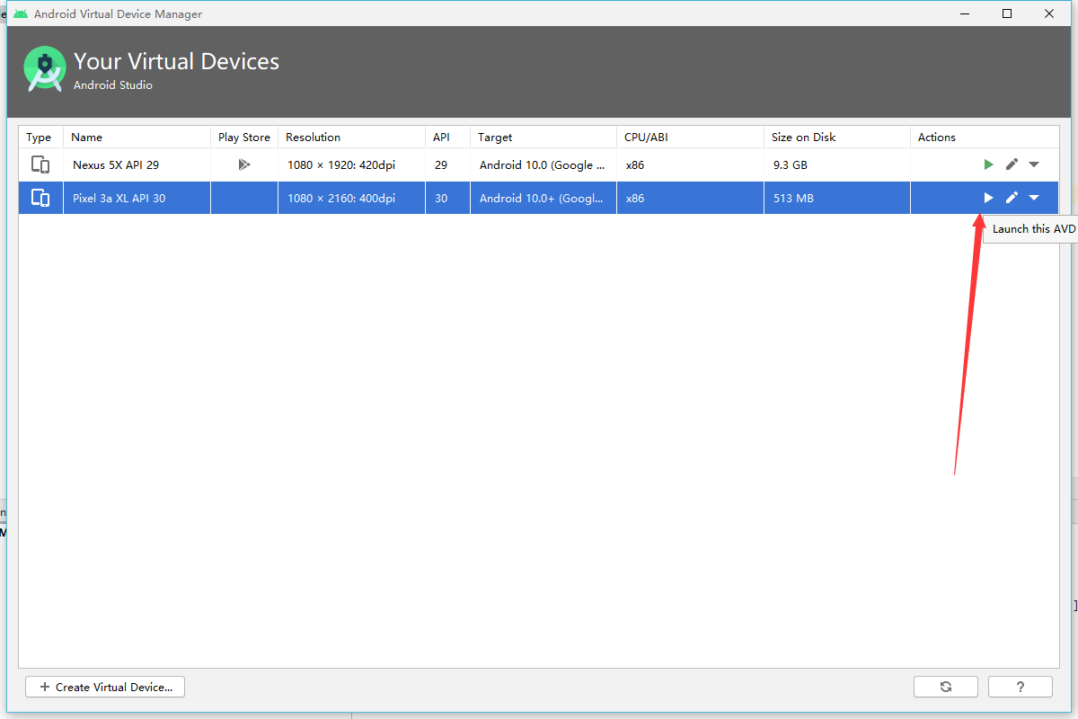Launch the Pixel 3a XL API 30 AVD
Screen dimensions: 1078x719
point(988,198)
